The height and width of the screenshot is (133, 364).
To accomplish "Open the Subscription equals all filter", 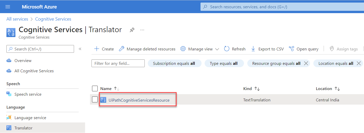I will pyautogui.click(x=174, y=63).
